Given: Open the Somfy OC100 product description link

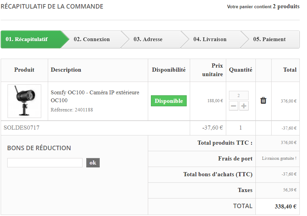Looking at the screenshot, I should [95, 96].
